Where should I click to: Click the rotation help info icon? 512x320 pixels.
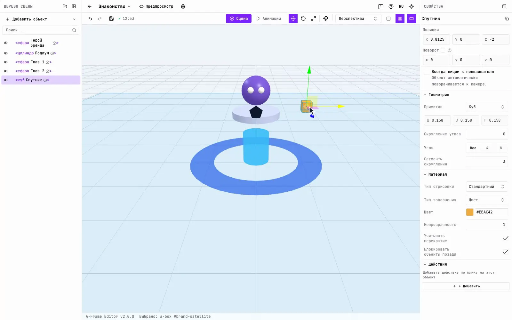point(450,50)
